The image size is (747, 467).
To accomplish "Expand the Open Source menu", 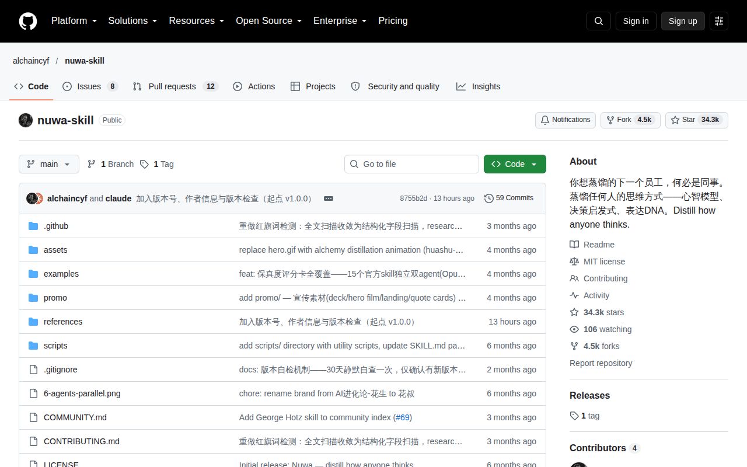I will point(268,21).
